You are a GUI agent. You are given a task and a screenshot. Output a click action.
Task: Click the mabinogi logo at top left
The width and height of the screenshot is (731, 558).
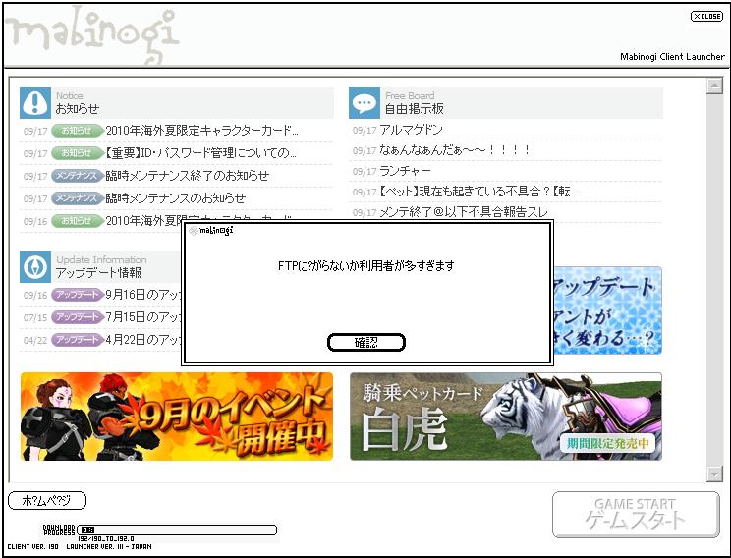point(93,35)
